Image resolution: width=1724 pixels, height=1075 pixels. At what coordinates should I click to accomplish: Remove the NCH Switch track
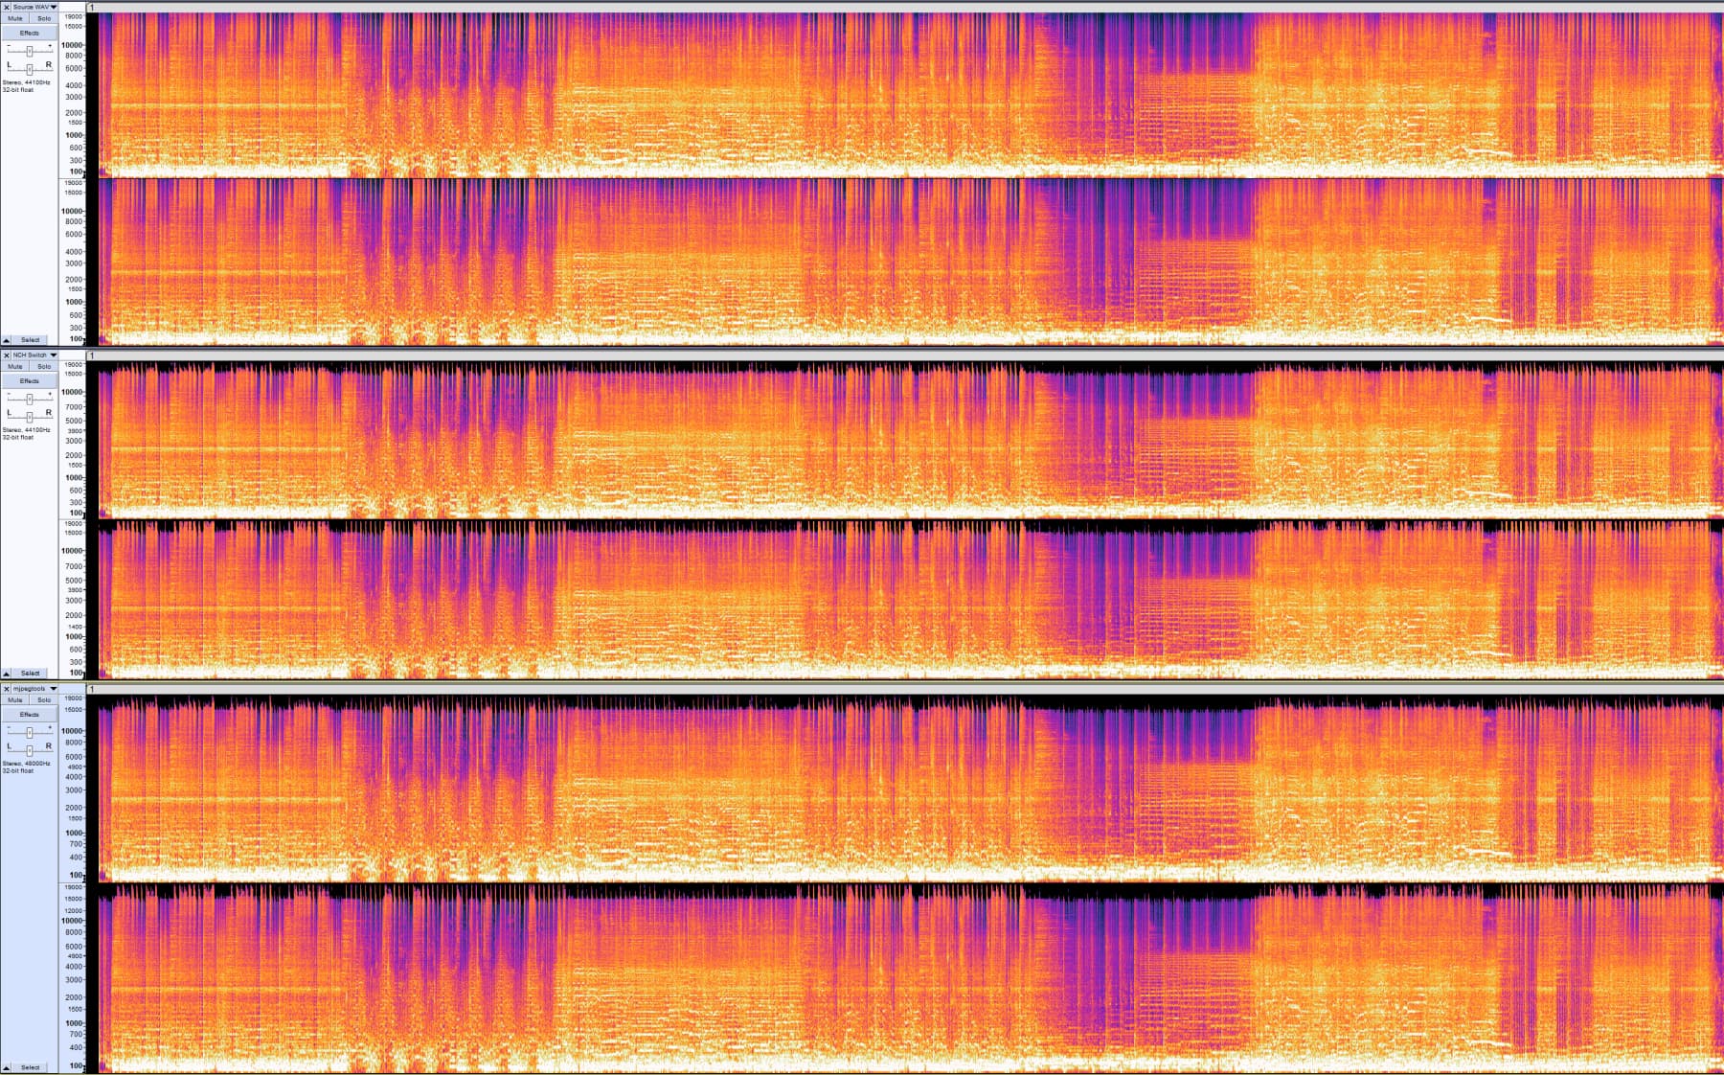pyautogui.click(x=6, y=355)
